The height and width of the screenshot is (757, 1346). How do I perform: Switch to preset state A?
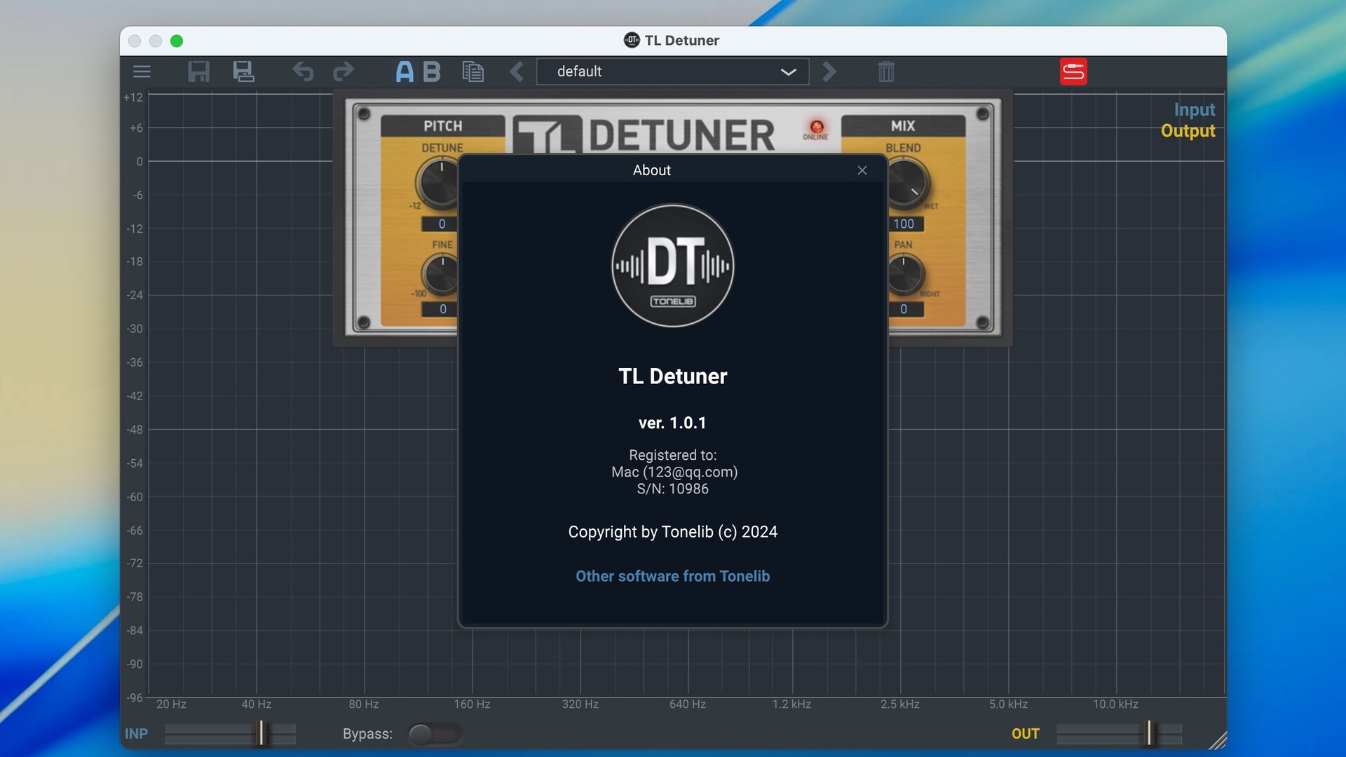coord(405,71)
